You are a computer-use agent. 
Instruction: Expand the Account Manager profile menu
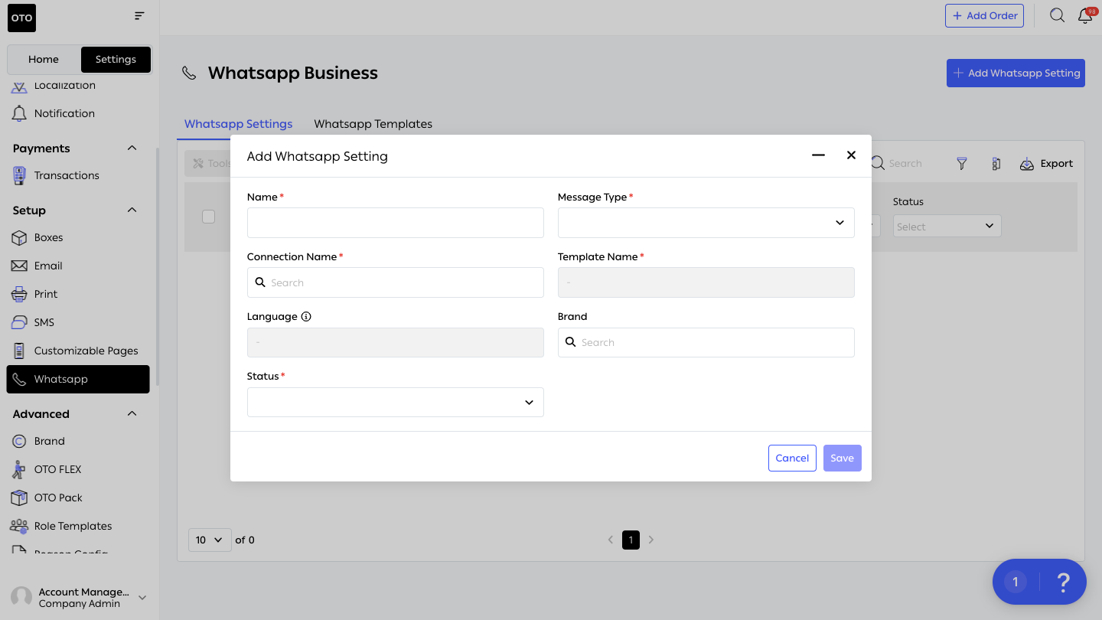pyautogui.click(x=142, y=597)
